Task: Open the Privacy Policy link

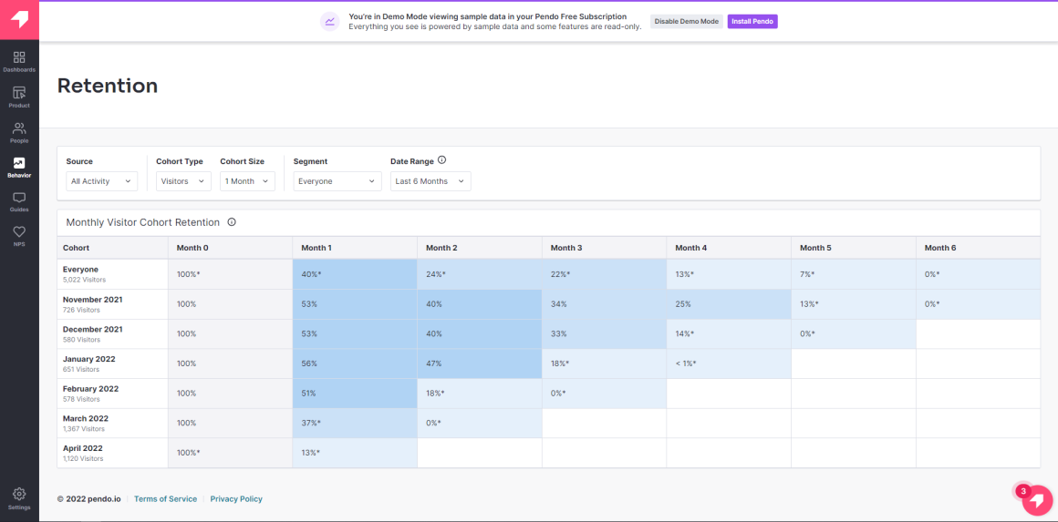Action: [236, 499]
